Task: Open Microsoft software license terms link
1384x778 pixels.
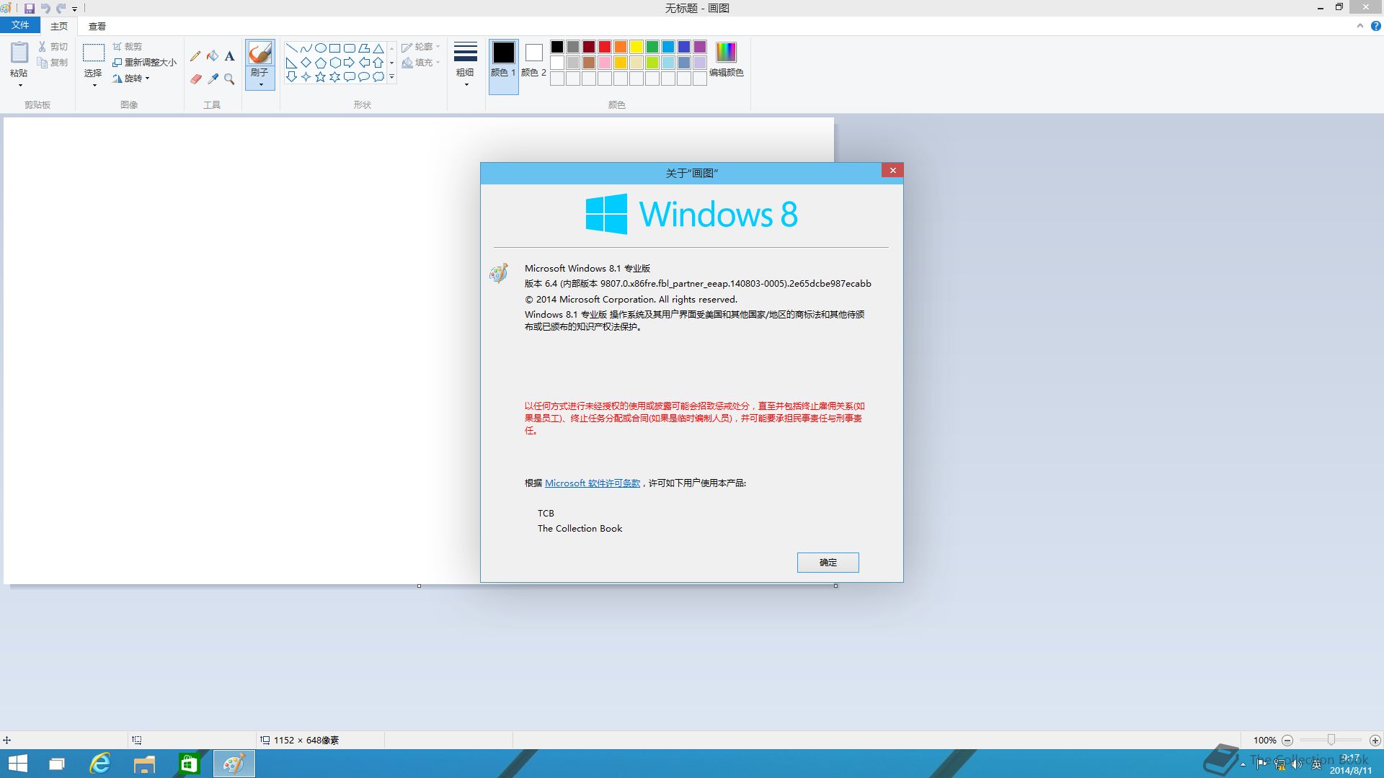Action: tap(593, 483)
